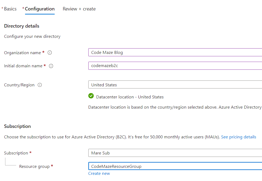This screenshot has width=262, height=181.
Task: Focus the Organization name field
Action: 175,53
